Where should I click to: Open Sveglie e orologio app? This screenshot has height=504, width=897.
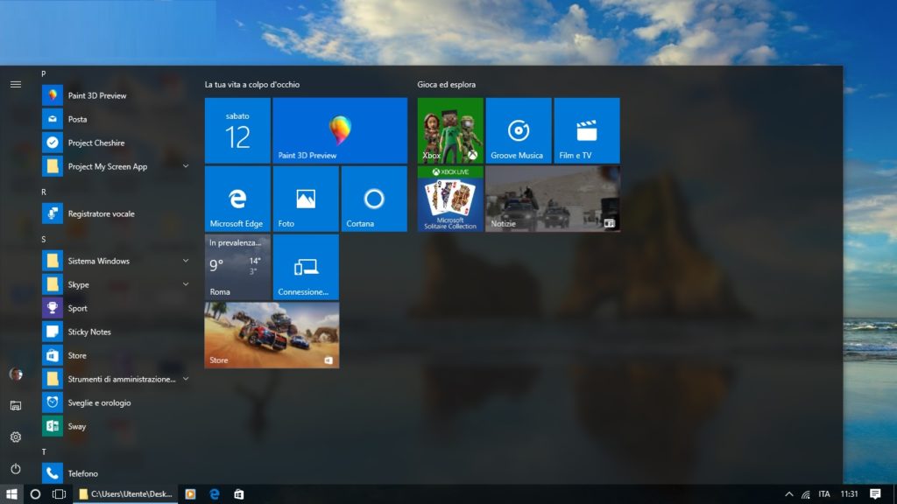point(115,402)
